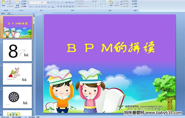Click the language indicator in status bar

click(x=34, y=117)
